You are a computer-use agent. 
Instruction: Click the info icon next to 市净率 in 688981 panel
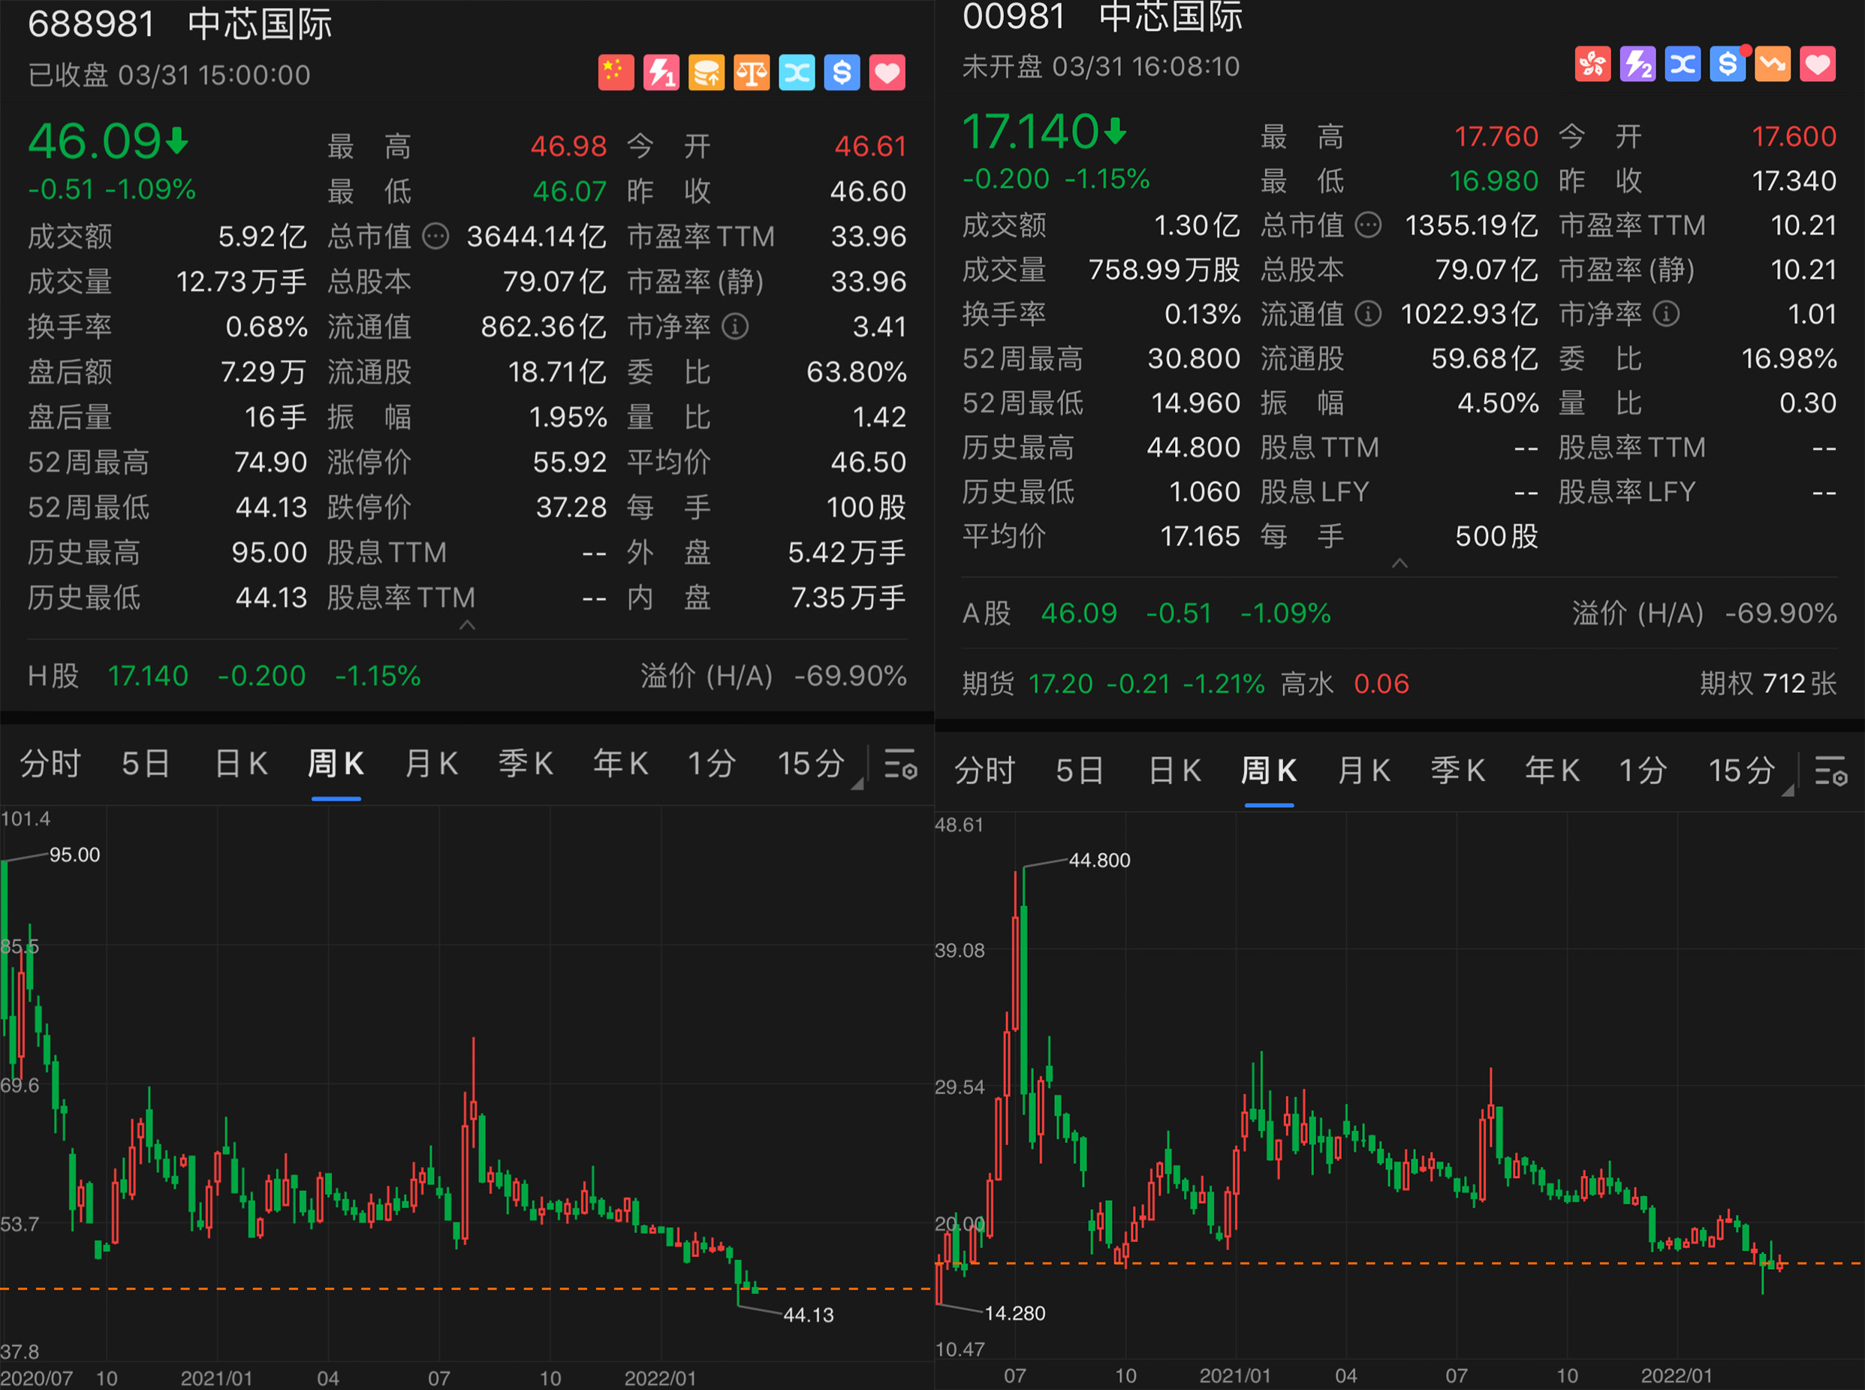pos(735,327)
